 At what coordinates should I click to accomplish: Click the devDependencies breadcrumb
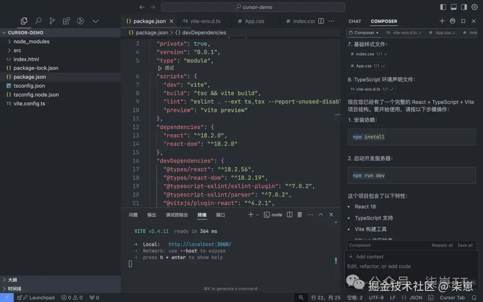point(201,33)
